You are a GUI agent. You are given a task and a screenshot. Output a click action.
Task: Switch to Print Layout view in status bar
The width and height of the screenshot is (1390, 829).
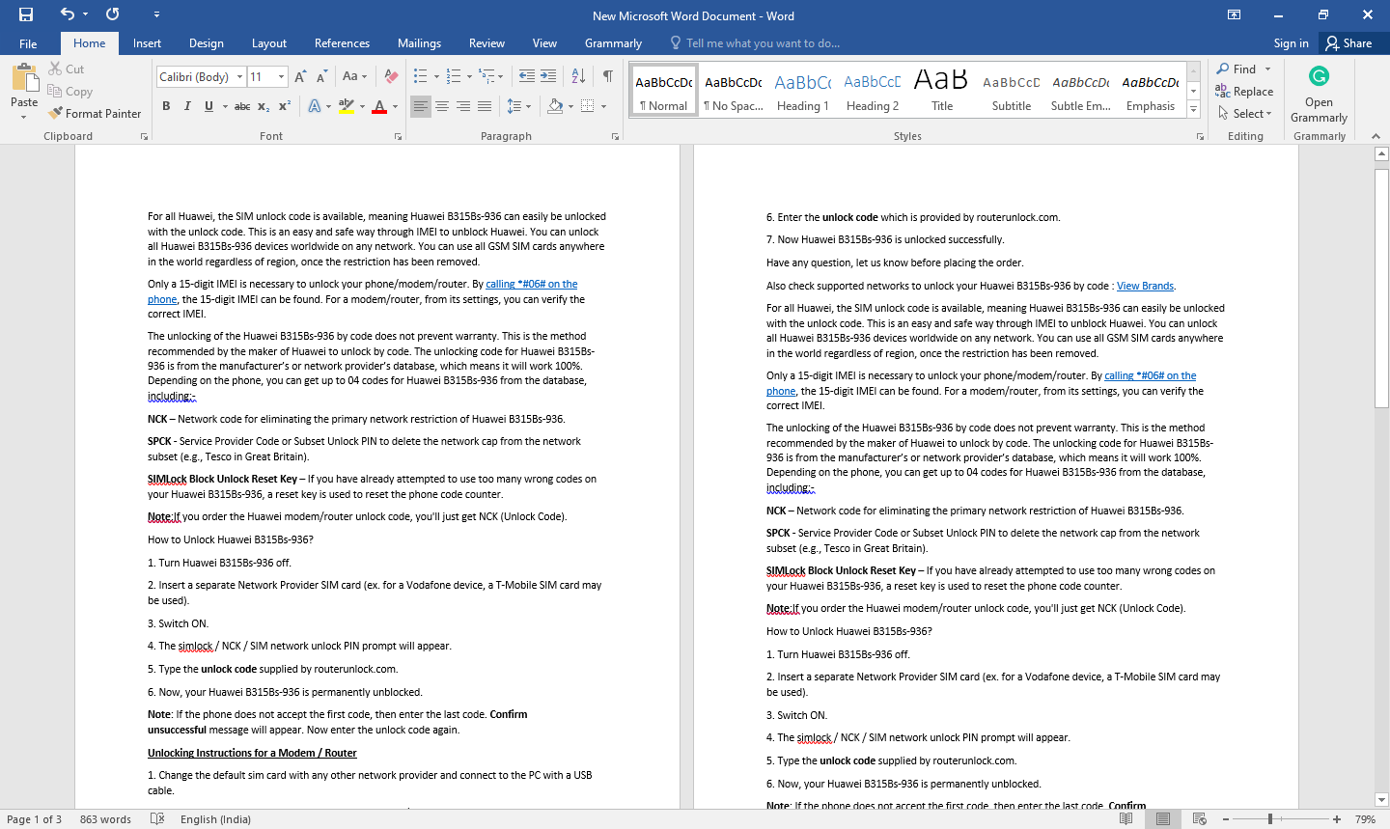tap(1163, 819)
